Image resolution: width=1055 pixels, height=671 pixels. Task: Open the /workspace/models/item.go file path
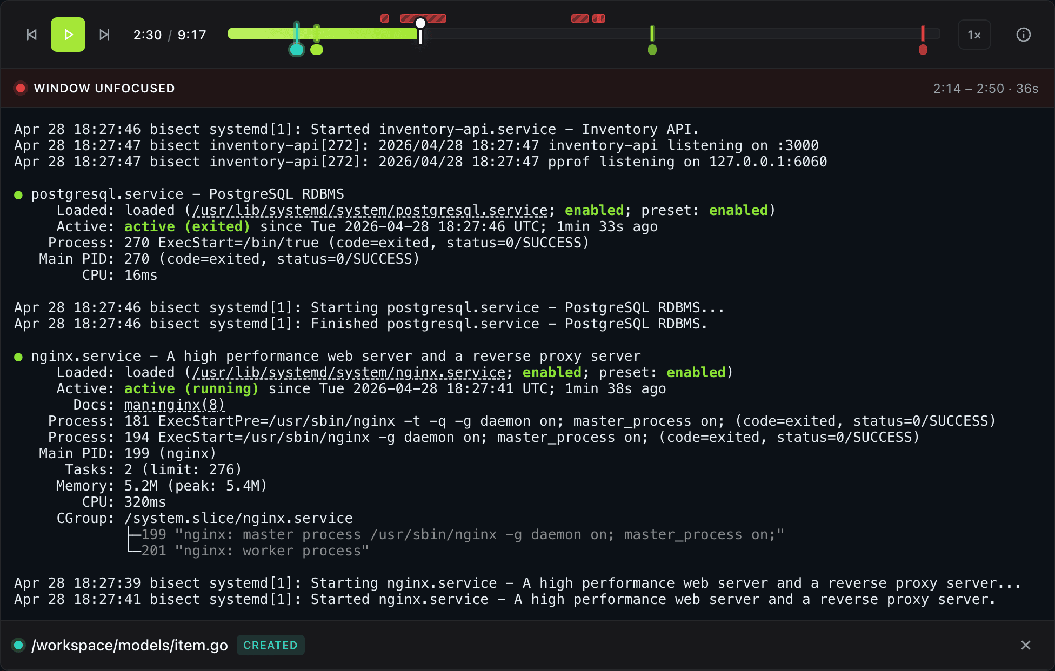[130, 645]
